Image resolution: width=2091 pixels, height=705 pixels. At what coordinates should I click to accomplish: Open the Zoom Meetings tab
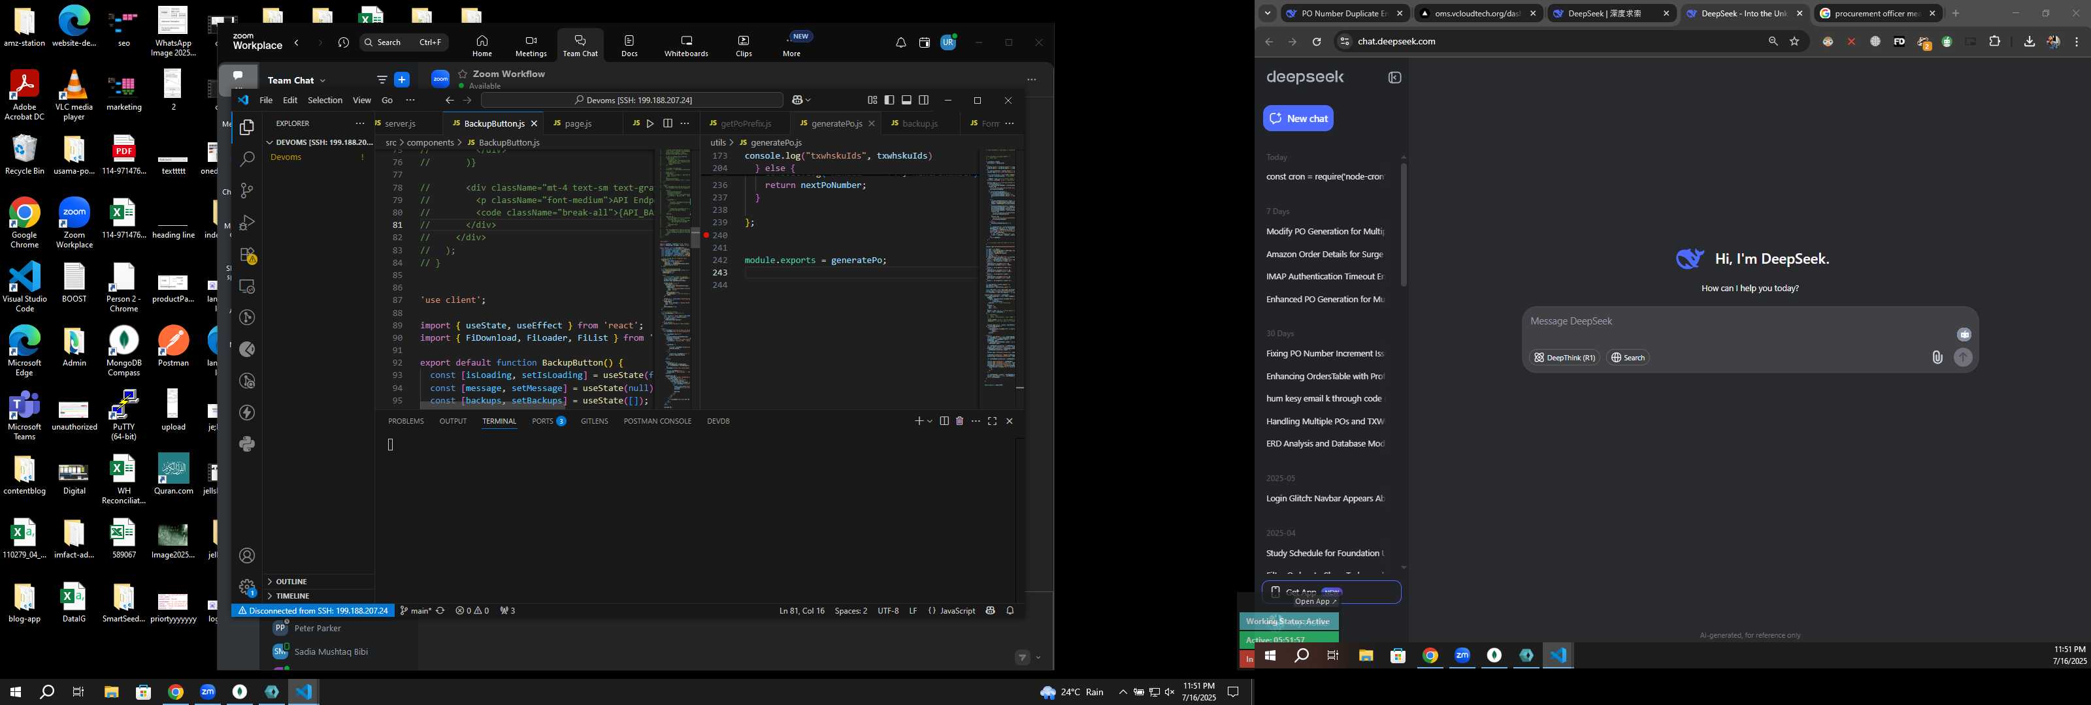[531, 46]
